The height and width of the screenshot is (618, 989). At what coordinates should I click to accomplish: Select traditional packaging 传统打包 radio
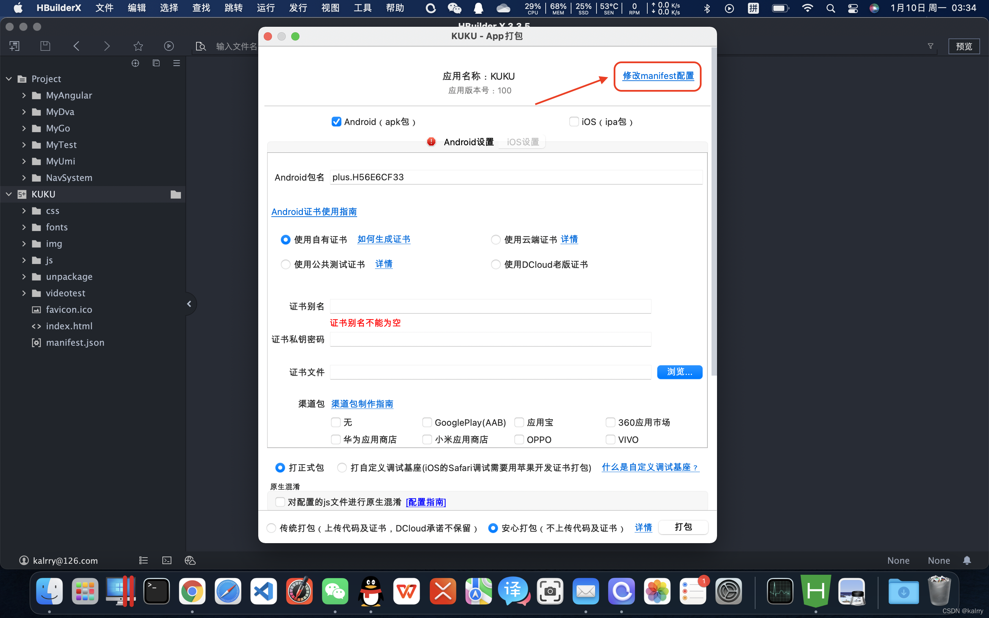coord(271,528)
